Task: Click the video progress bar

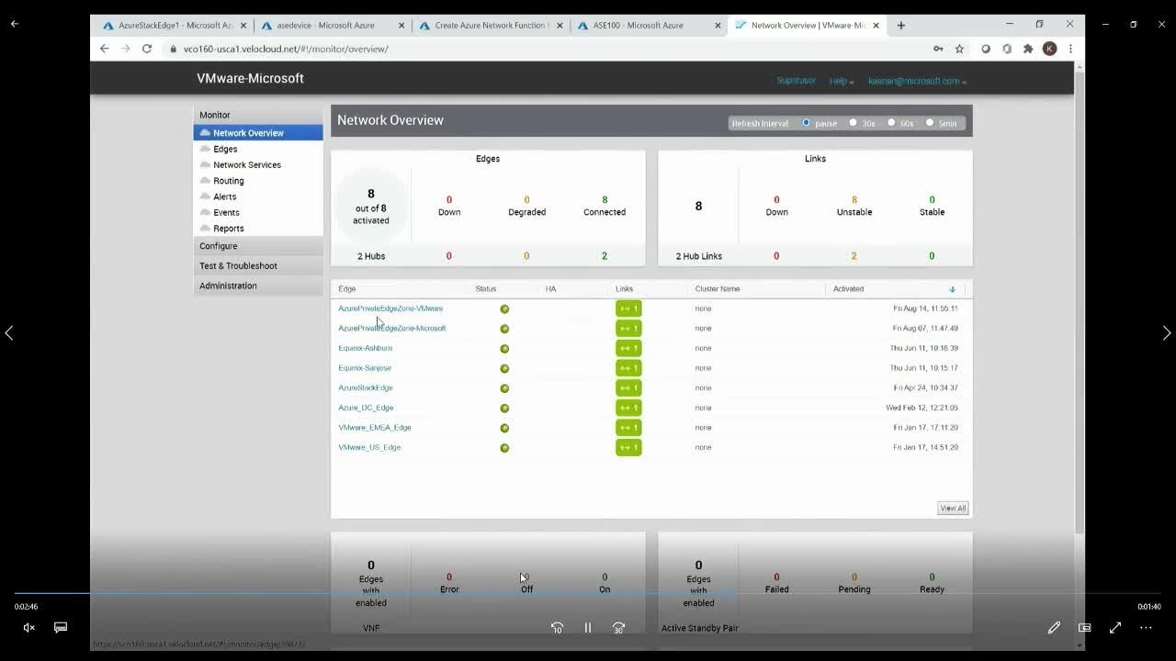Action: click(x=588, y=594)
